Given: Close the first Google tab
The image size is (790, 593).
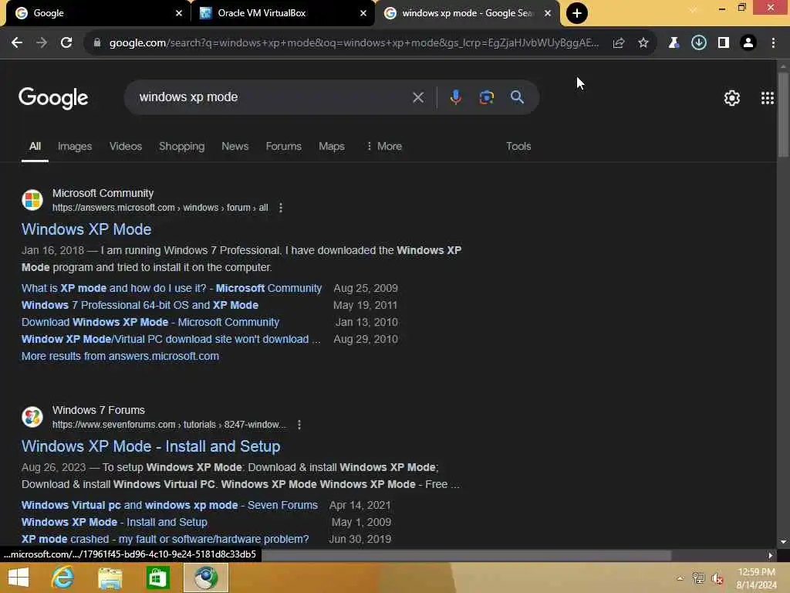Looking at the screenshot, I should click(179, 13).
